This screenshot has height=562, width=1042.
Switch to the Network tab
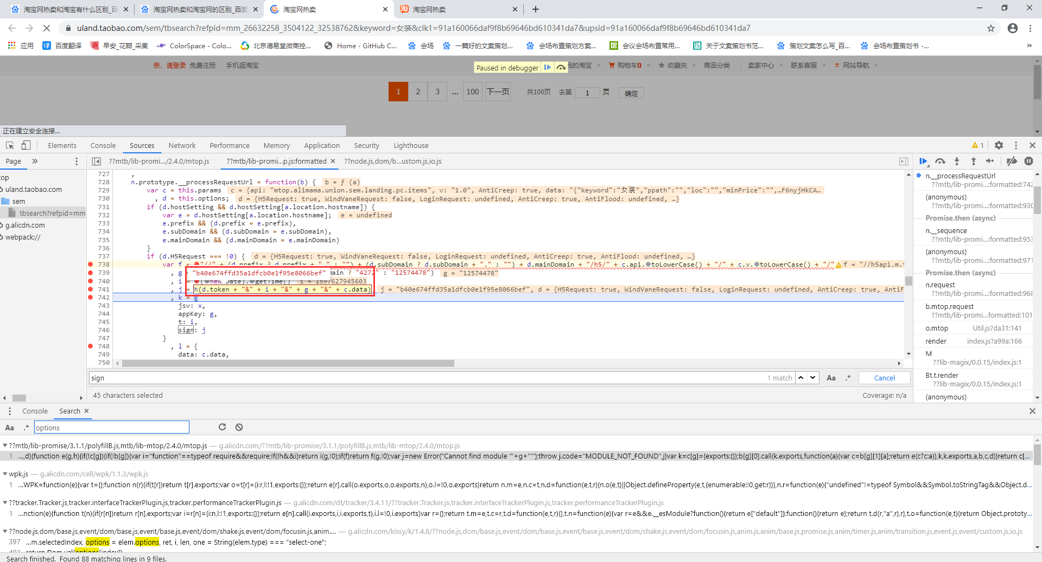(182, 145)
